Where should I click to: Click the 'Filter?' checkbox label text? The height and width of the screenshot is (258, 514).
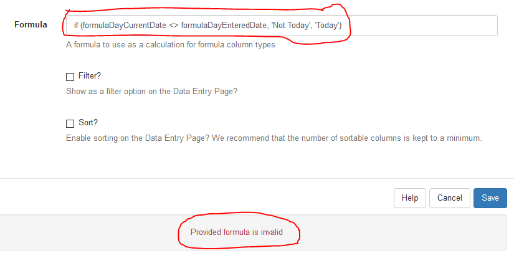pos(90,76)
